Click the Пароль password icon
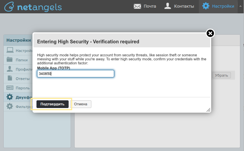244x151 pixels. 10,88
